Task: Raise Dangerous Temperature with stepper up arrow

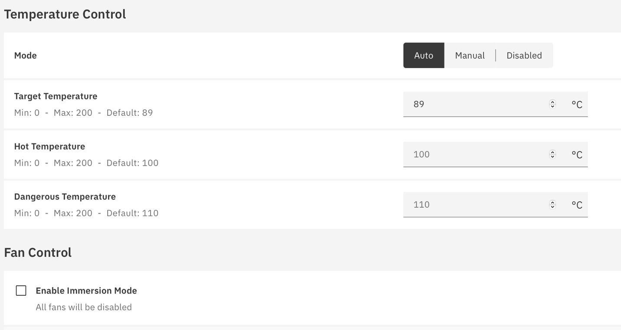Action: pyautogui.click(x=552, y=203)
